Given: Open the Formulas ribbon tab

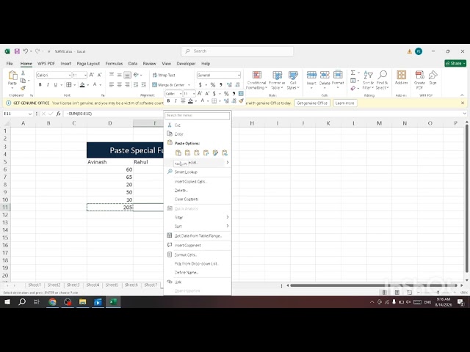Looking at the screenshot, I should click(114, 64).
